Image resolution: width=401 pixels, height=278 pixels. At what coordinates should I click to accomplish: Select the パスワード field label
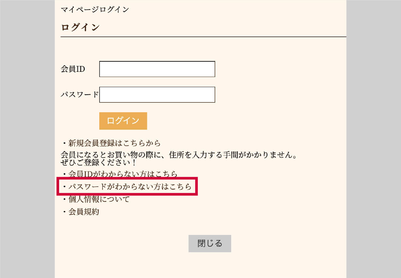pyautogui.click(x=80, y=95)
